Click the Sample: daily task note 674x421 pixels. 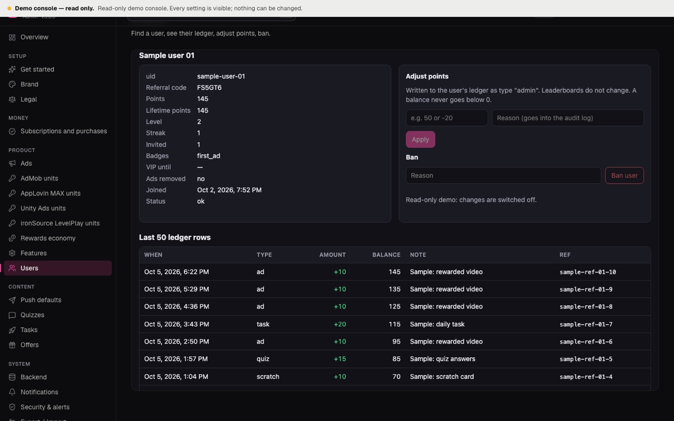pos(437,325)
